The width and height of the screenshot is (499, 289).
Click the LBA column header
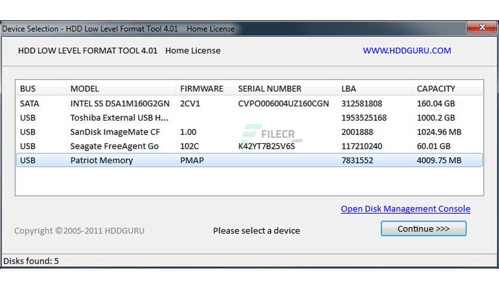tap(375, 88)
